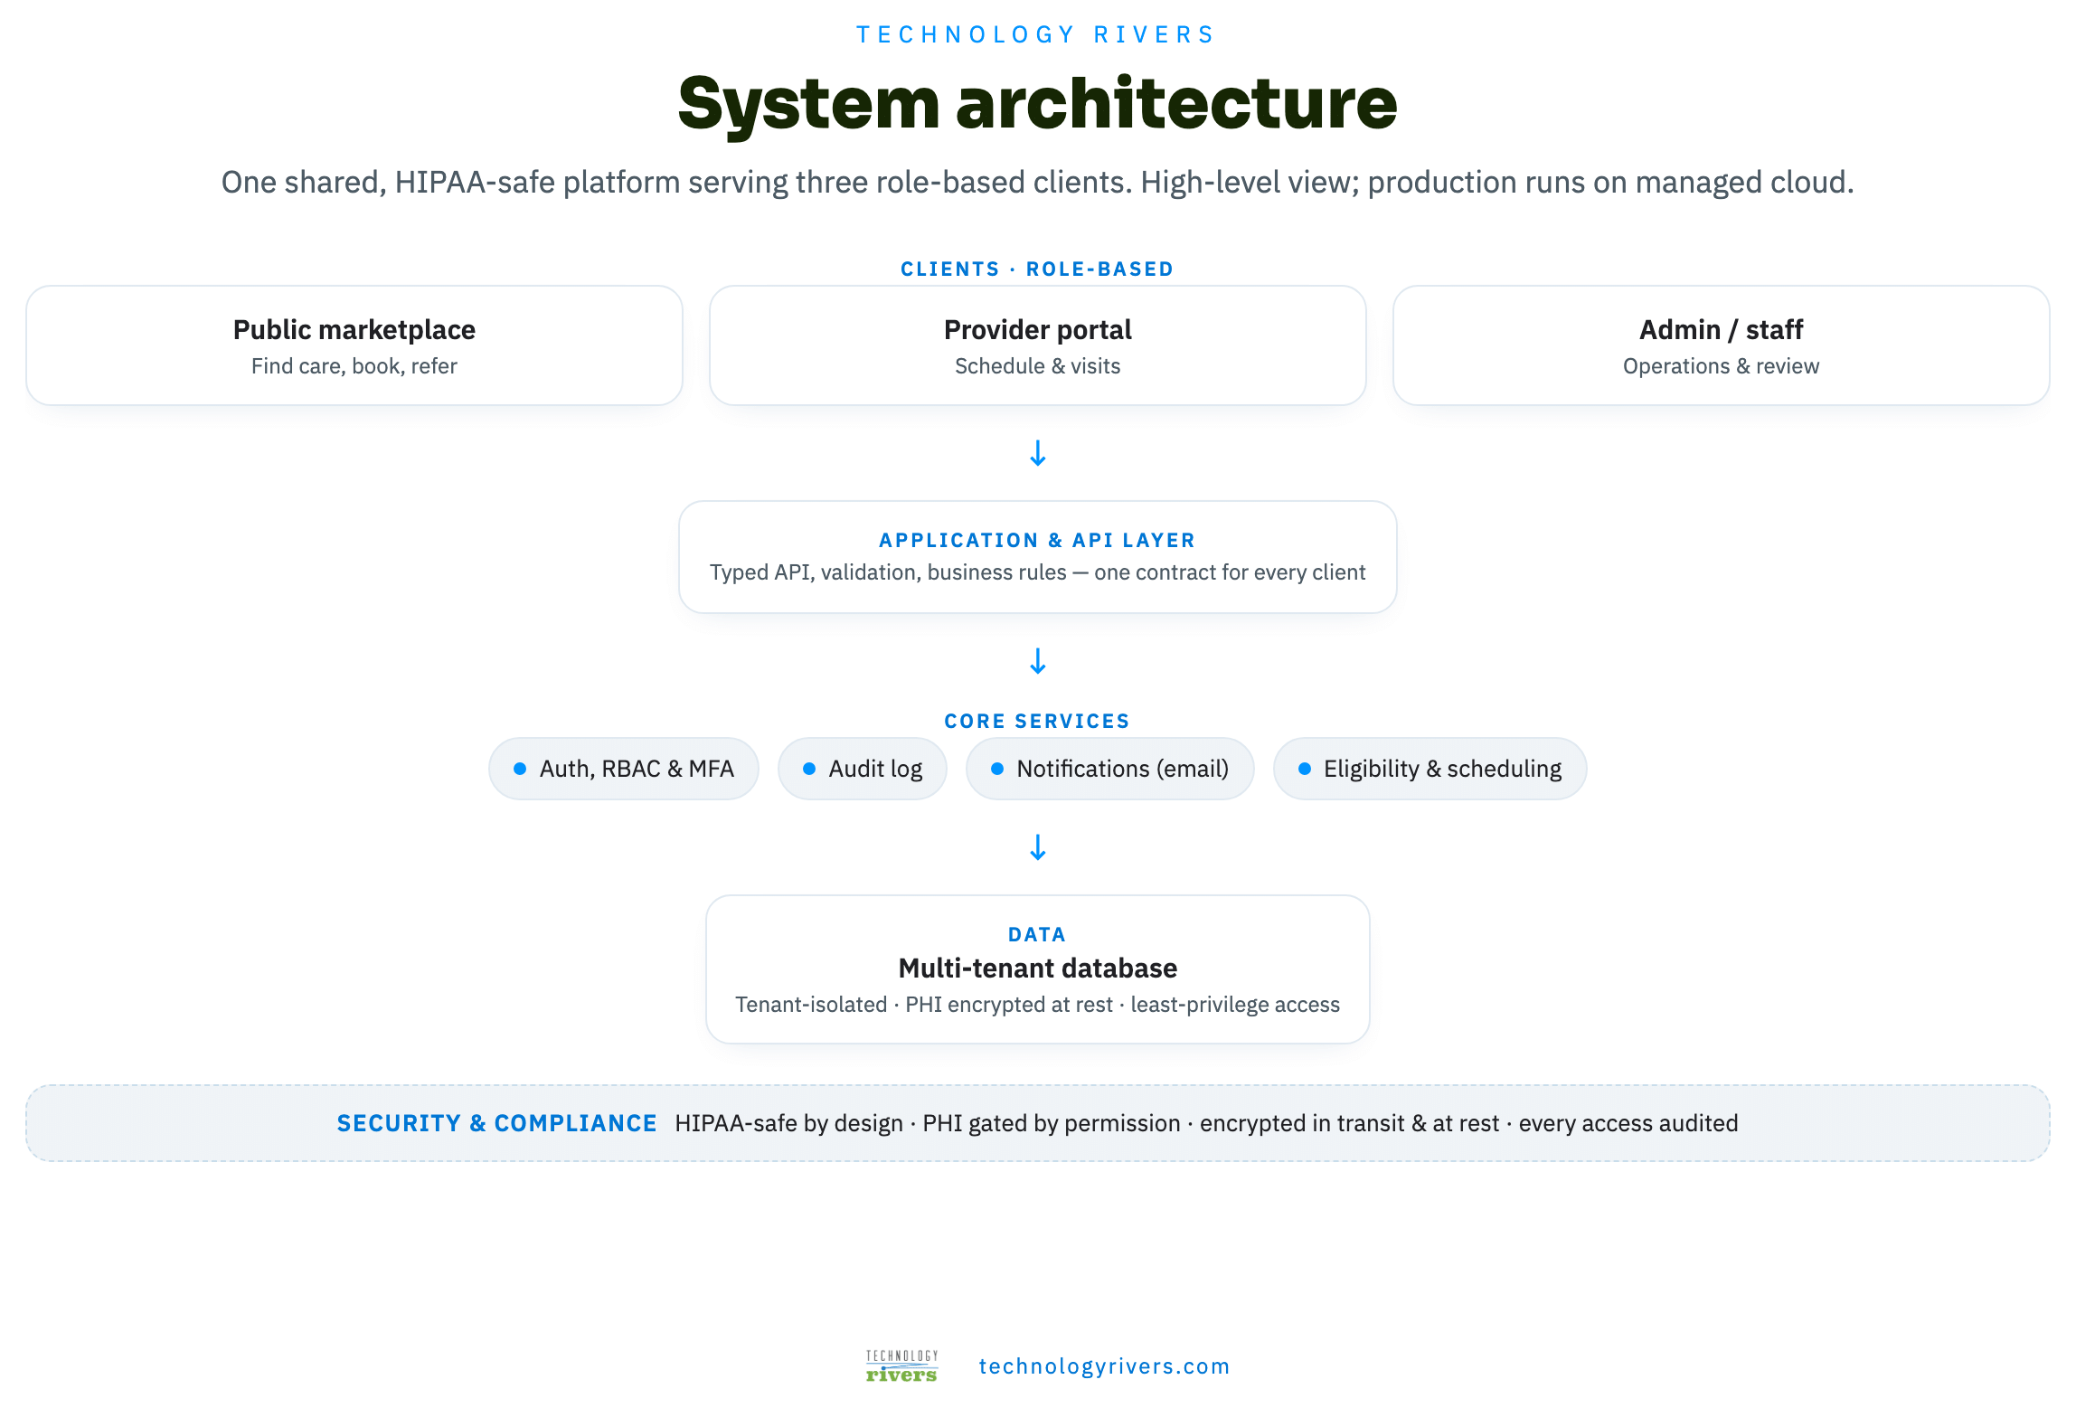The width and height of the screenshot is (2076, 1408).
Task: Click the CORE SERVICES label
Action: pos(1037,721)
